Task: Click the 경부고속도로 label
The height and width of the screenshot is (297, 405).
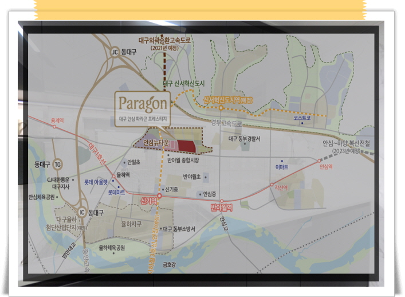Action: pyautogui.click(x=226, y=123)
